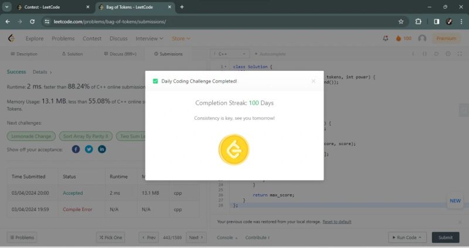This screenshot has width=469, height=248.
Task: Close the Daily Coding Challenge dialog
Action: (x=313, y=81)
